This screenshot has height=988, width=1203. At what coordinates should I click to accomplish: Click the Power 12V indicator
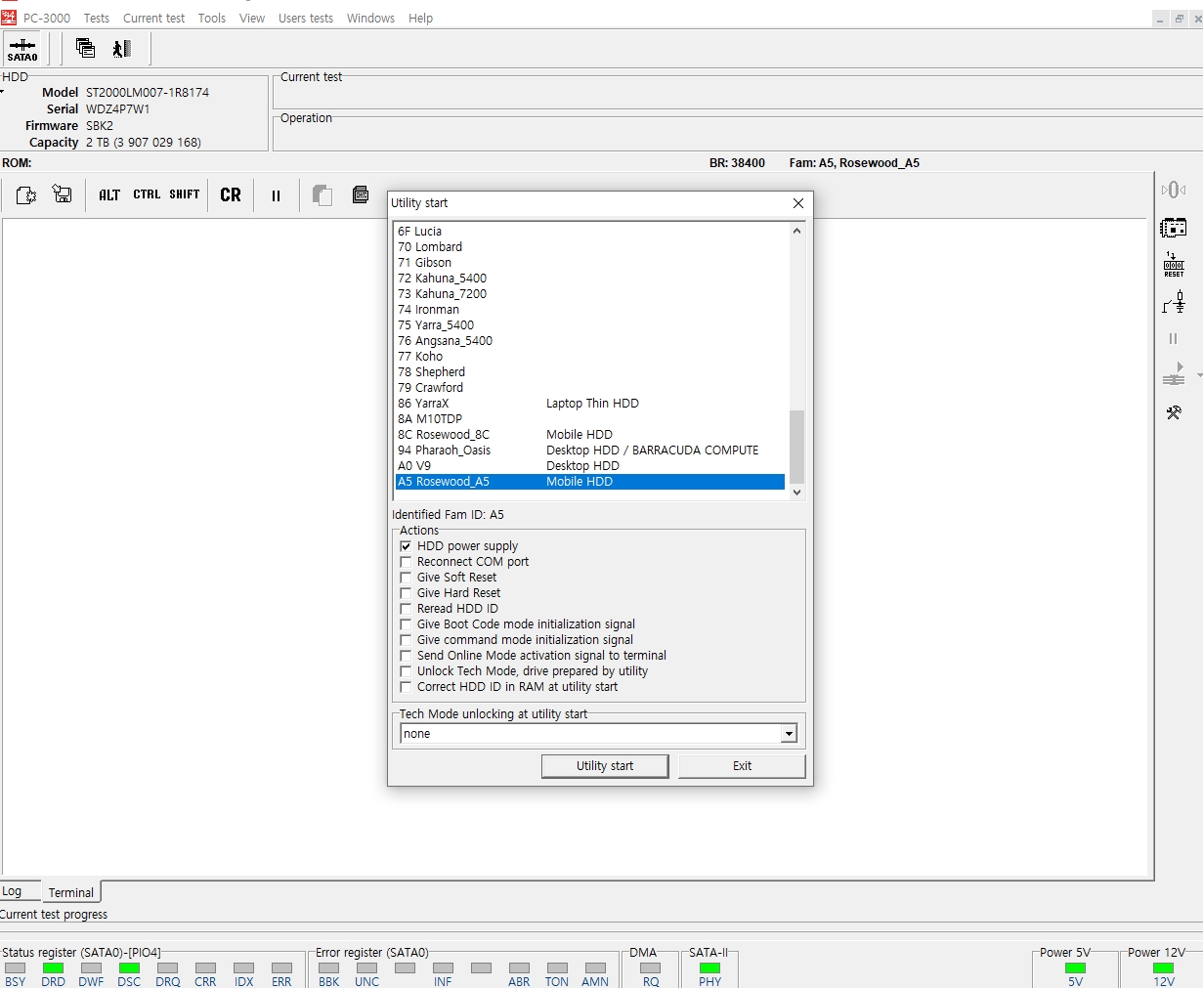1164,967
